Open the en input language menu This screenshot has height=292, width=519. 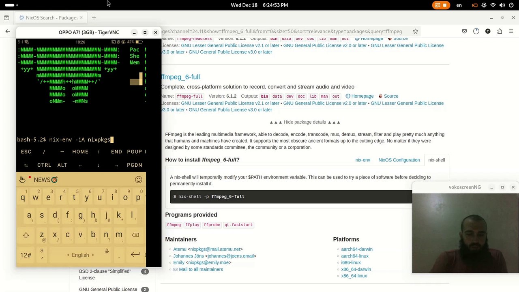click(459, 5)
